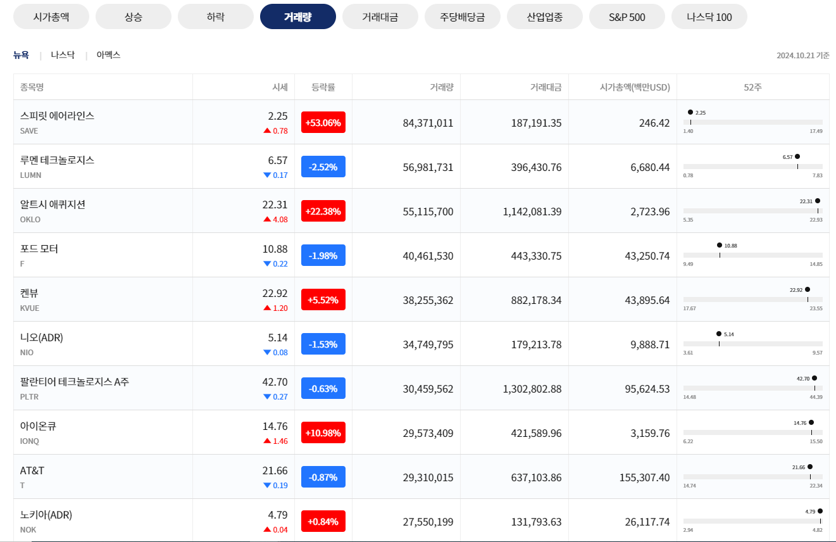Click the +22.38% change badge

click(323, 211)
